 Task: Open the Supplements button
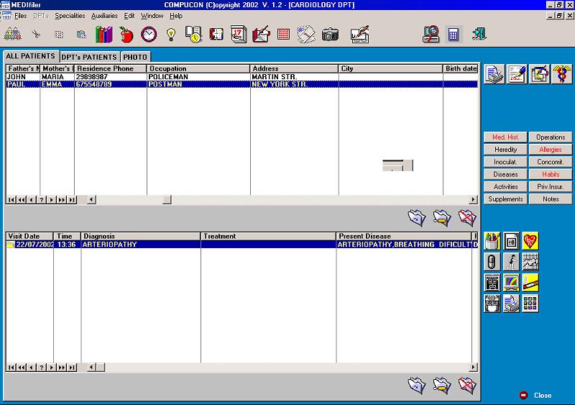[x=505, y=199]
